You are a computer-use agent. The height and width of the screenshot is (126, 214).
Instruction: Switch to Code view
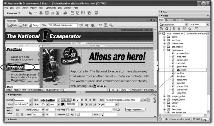tap(13, 25)
